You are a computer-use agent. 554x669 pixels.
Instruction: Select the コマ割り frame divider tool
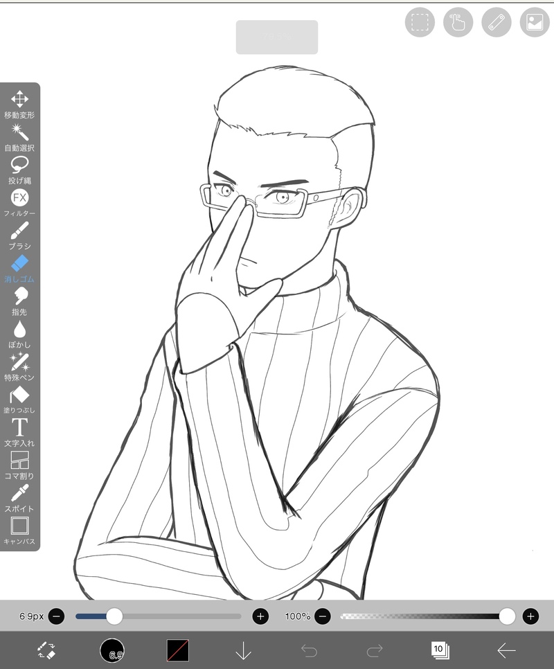tap(19, 465)
